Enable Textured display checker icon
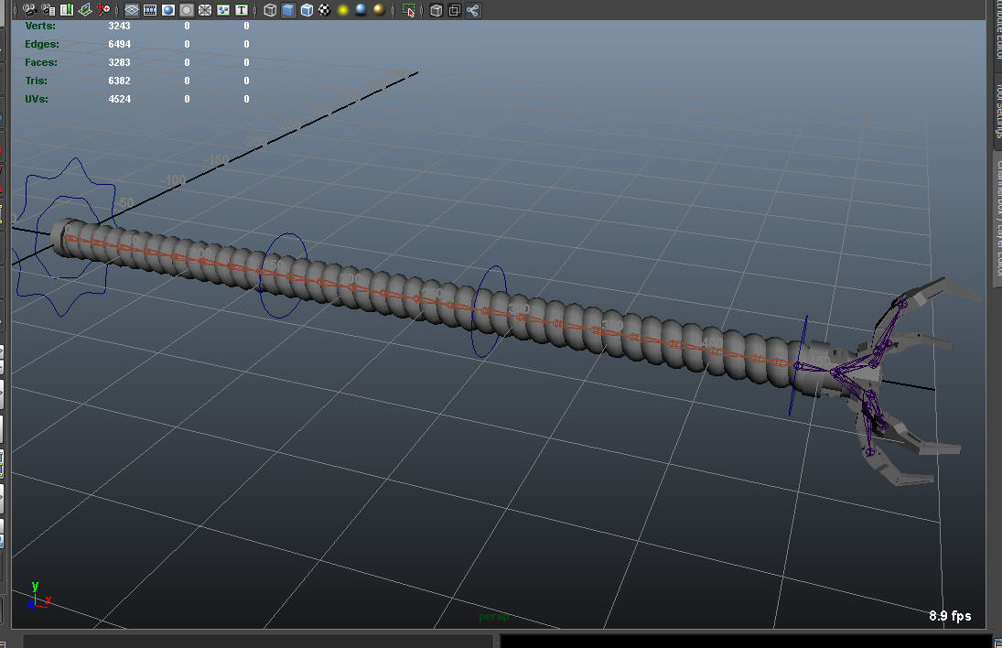Screen dimensions: 1002x648 click(x=325, y=10)
